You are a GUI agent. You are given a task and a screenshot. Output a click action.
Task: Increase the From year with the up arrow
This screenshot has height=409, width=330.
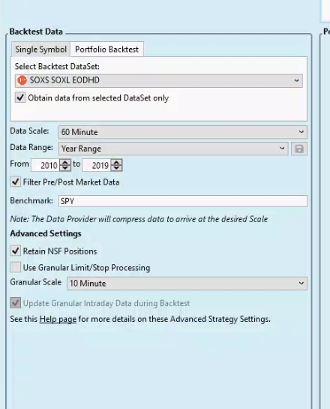[x=65, y=162]
